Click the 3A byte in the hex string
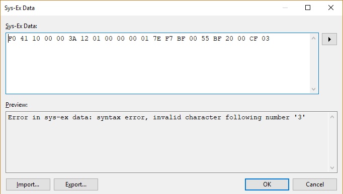343x194 pixels. [x=72, y=39]
